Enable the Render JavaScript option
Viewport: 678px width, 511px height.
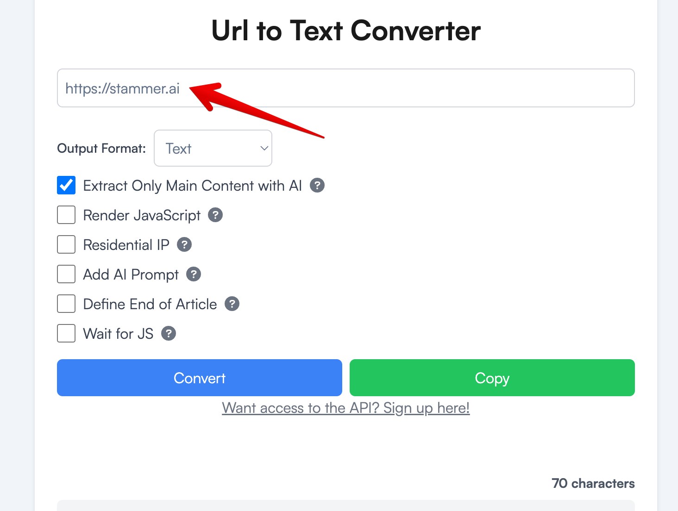66,215
